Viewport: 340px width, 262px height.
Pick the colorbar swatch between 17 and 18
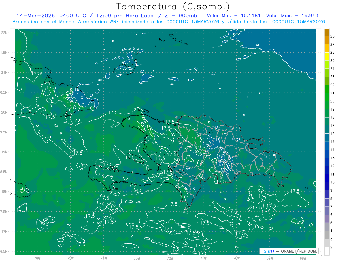coord(327,122)
